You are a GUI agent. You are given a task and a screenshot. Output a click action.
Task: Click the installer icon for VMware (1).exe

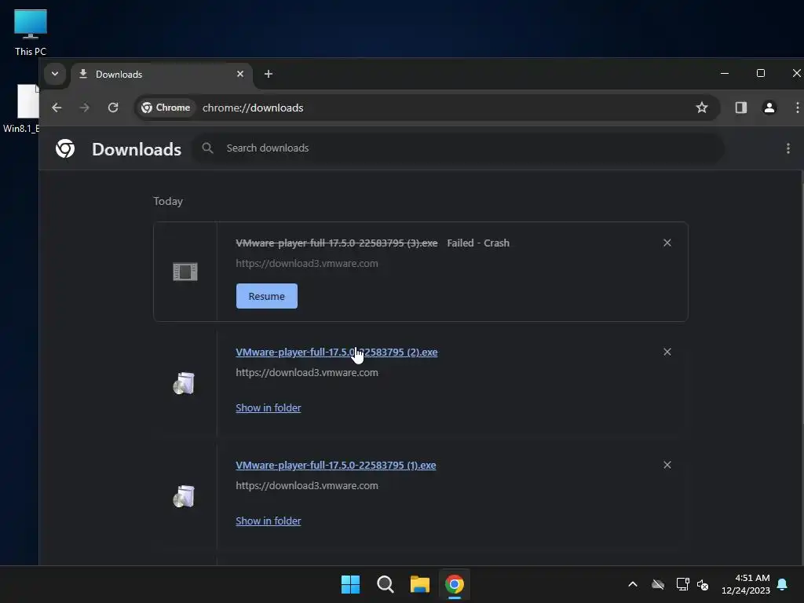[184, 496]
